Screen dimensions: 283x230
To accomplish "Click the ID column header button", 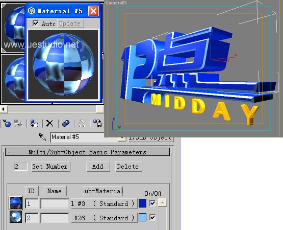I will [32, 191].
